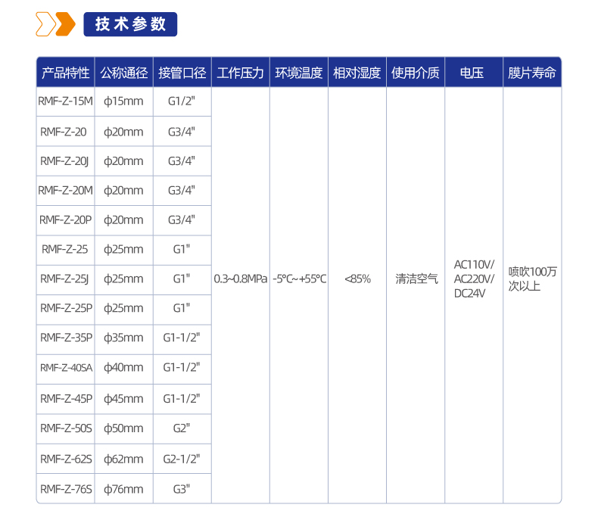598x517 pixels.
Task: Click the RMF-Z-20J model cell
Action: [x=66, y=161]
